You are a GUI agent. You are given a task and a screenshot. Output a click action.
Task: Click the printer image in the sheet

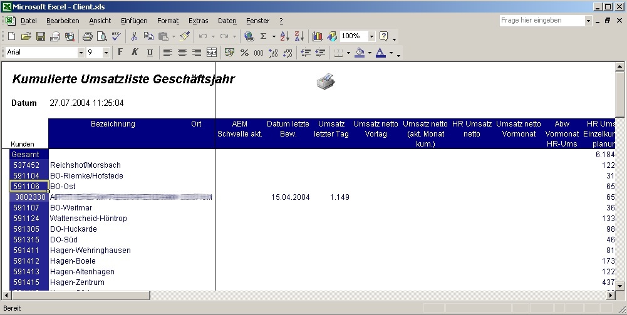tap(326, 81)
